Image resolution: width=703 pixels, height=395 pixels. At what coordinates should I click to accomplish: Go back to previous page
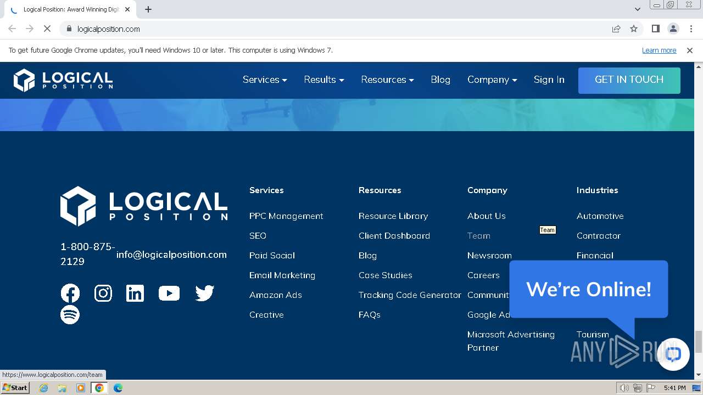(x=12, y=29)
